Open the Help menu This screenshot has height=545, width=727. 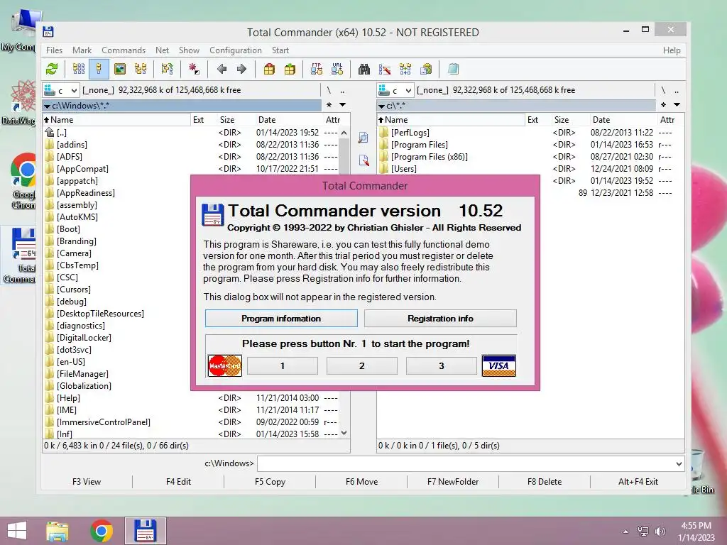[x=672, y=50]
